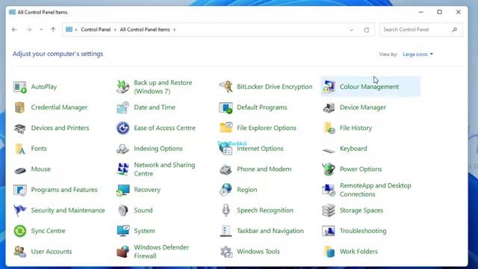
Task: Open Power Options battery icon
Action: click(329, 170)
